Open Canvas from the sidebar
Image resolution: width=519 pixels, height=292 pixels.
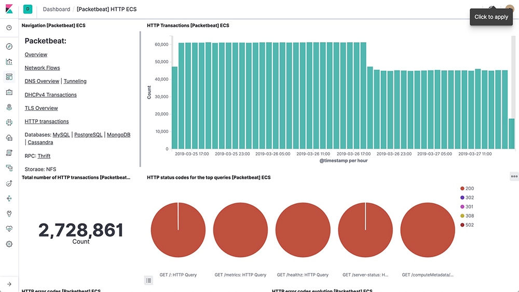(9, 92)
